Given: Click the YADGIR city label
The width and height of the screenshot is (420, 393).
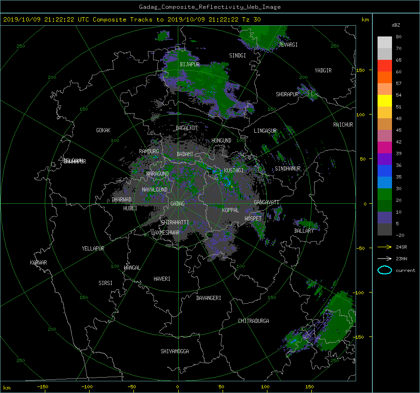Looking at the screenshot, I should 323,71.
